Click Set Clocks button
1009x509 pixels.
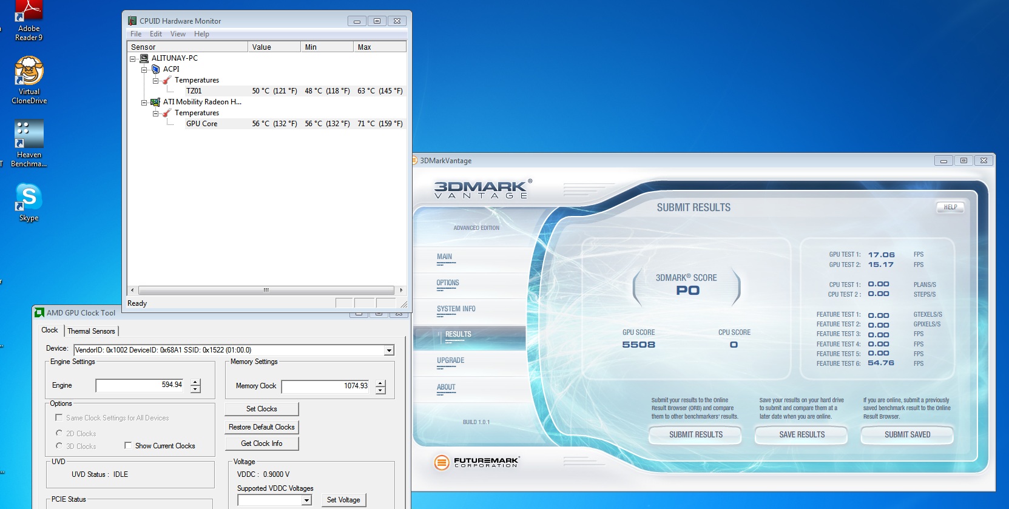point(262,409)
